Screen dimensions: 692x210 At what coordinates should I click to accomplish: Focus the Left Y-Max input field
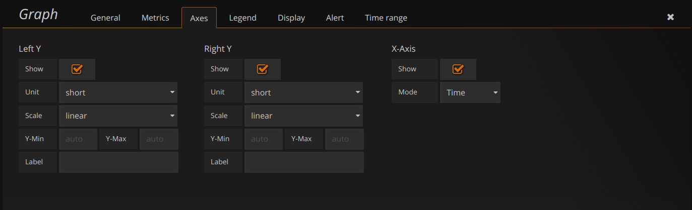click(159, 139)
